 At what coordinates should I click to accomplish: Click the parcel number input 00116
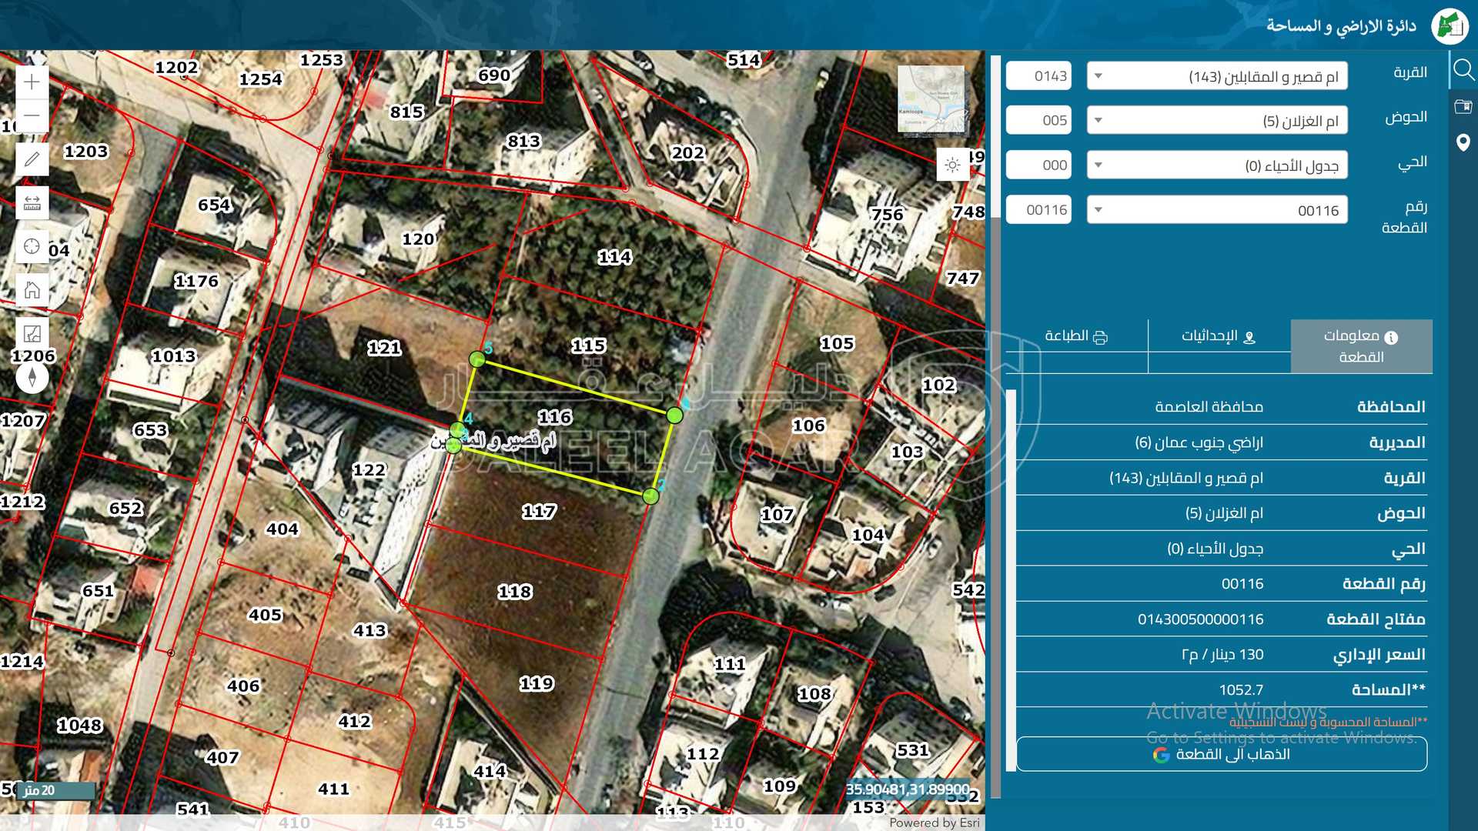click(x=1038, y=210)
